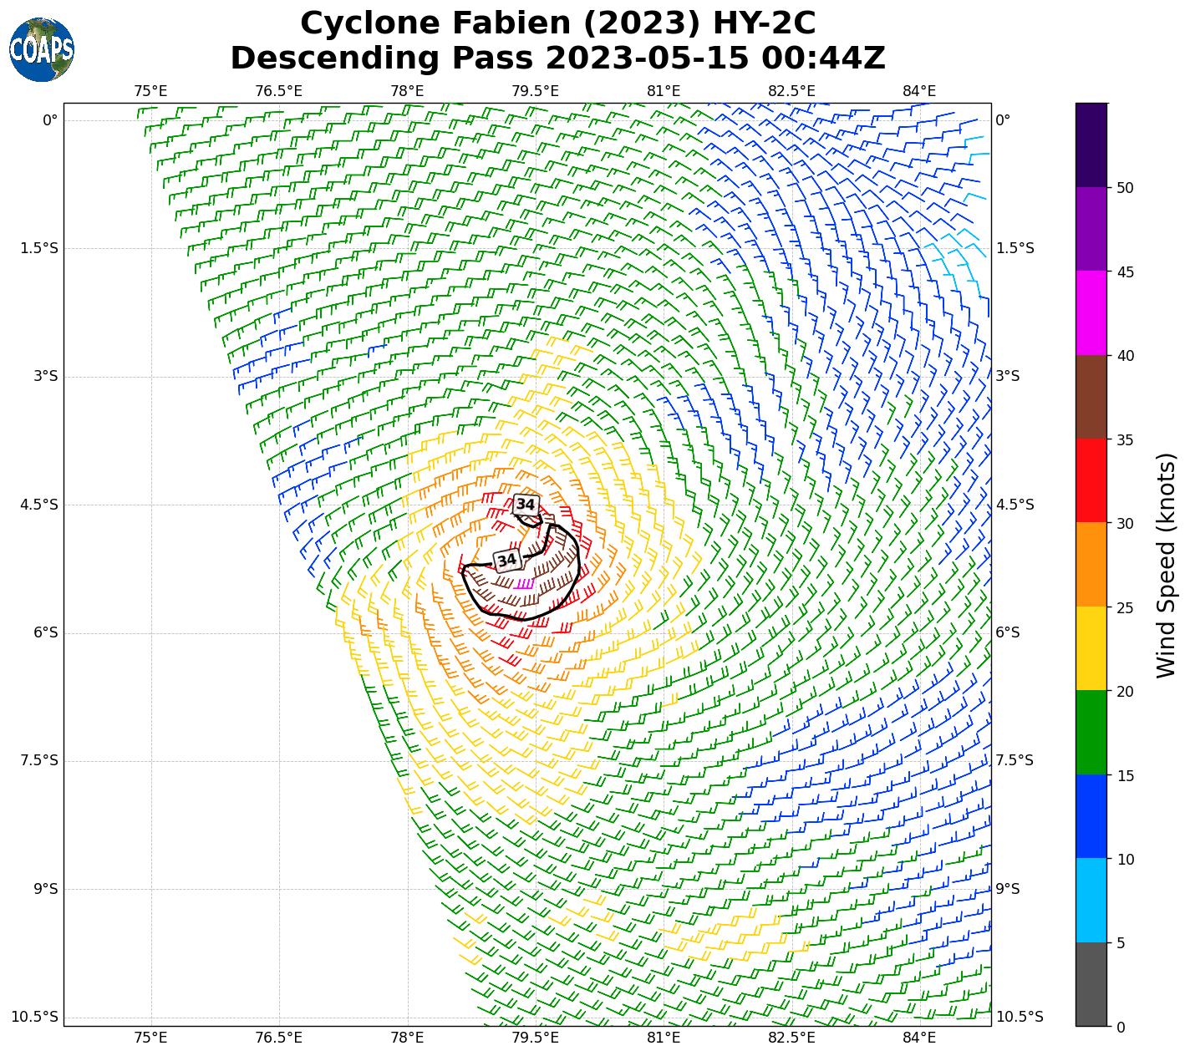The image size is (1190, 1056).
Task: Click the magenta wind barbs at the cyclone center
Action: [524, 583]
